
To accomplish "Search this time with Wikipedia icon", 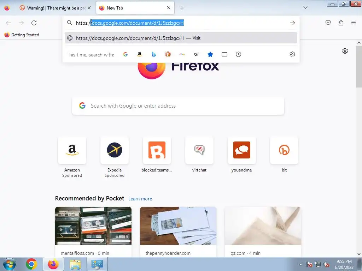I will click(x=196, y=54).
